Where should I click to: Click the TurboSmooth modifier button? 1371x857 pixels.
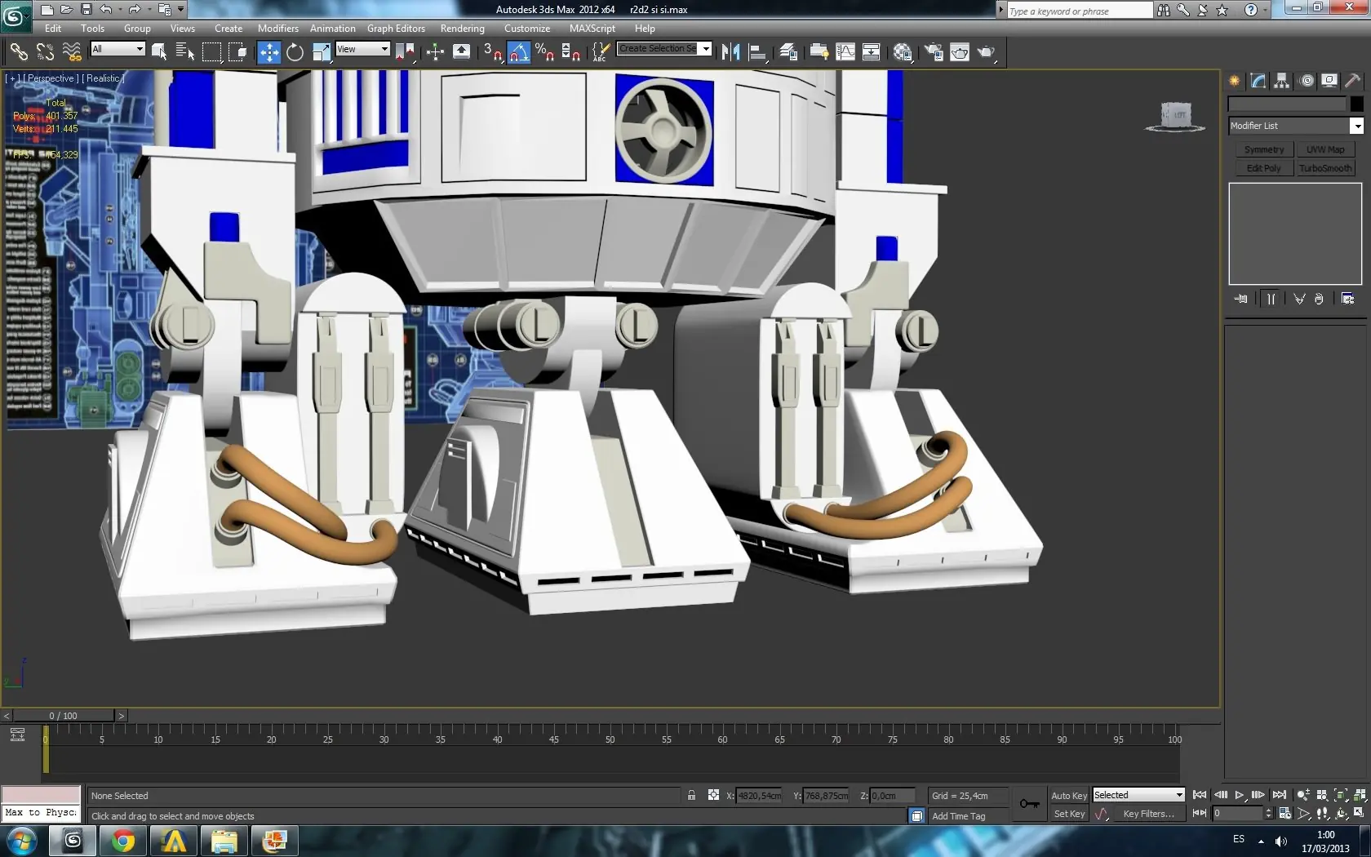coord(1325,168)
